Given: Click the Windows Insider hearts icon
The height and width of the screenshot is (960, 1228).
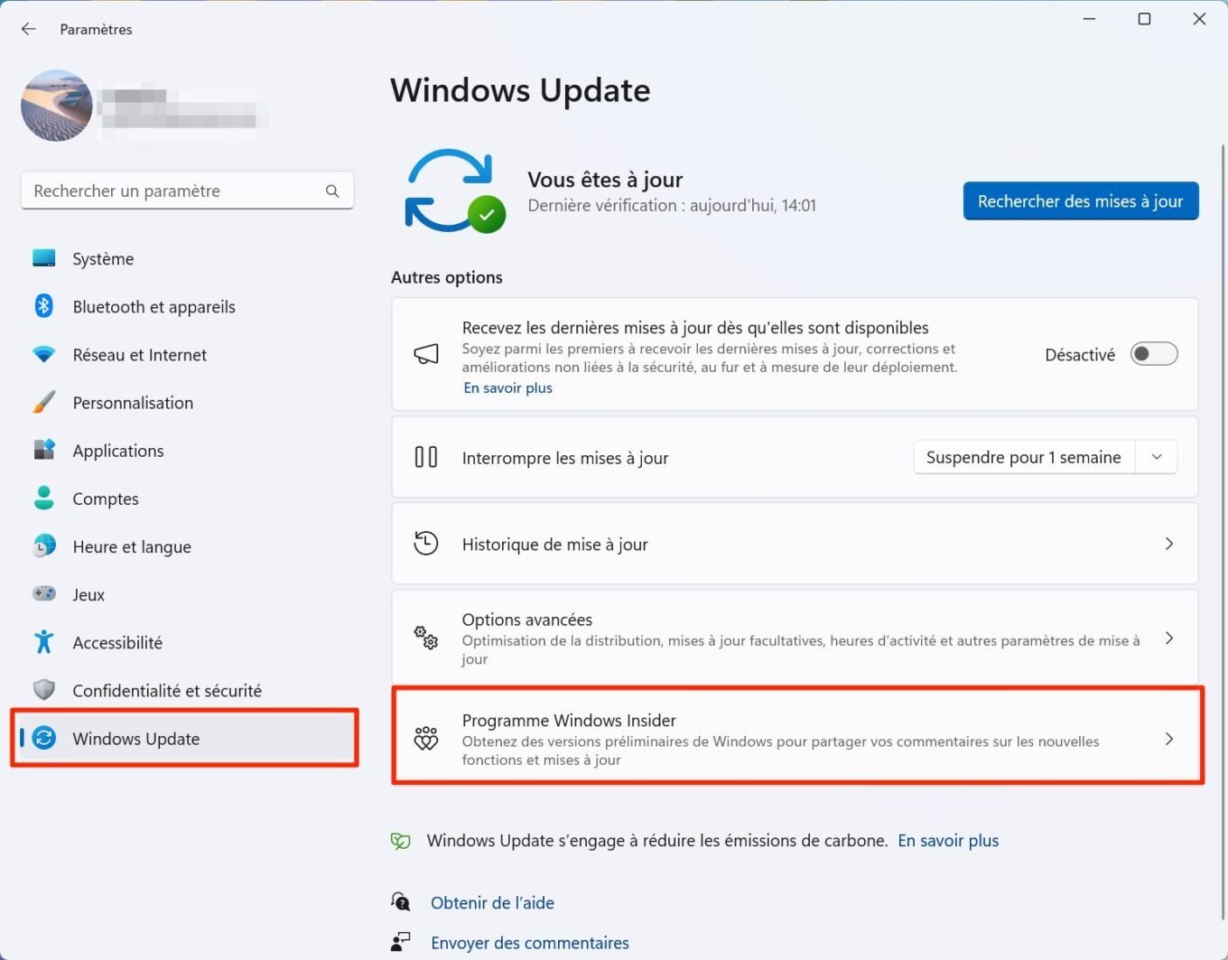Looking at the screenshot, I should pos(426,739).
